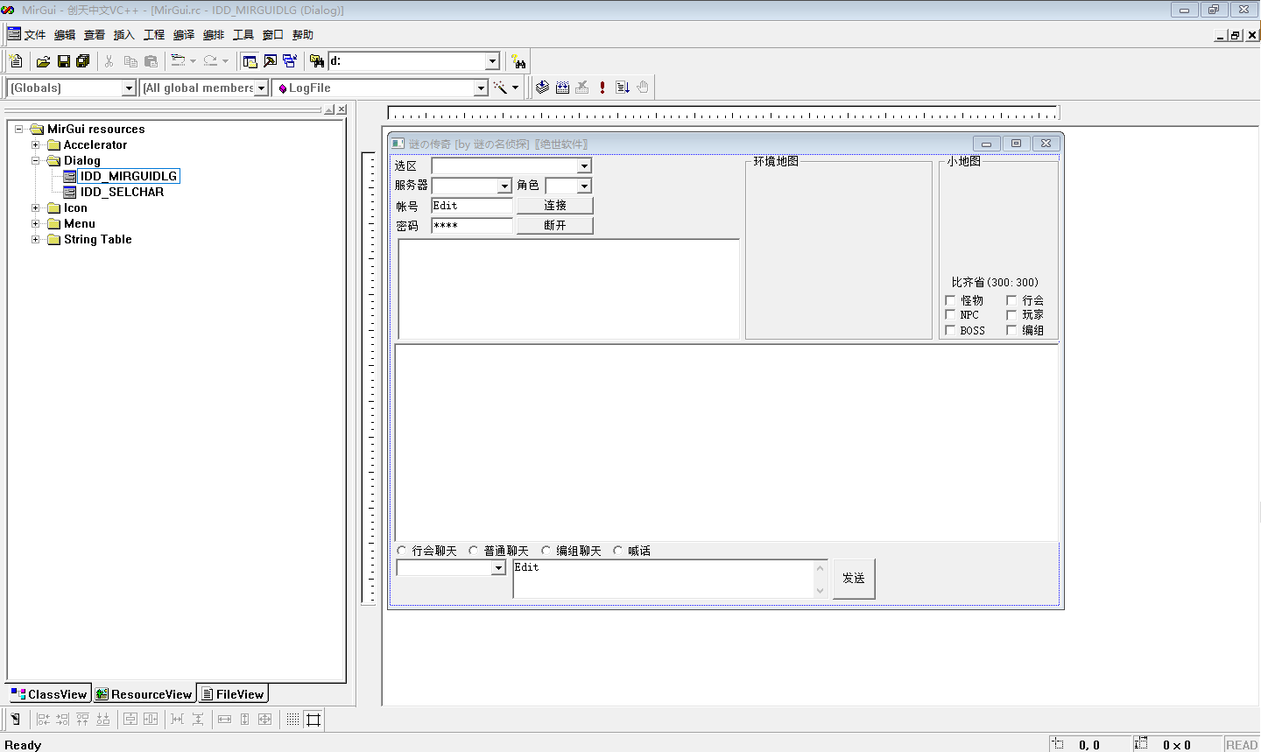Viewport: 1261px width, 752px height.
Task: Check the NPC checkbox
Action: coord(950,315)
